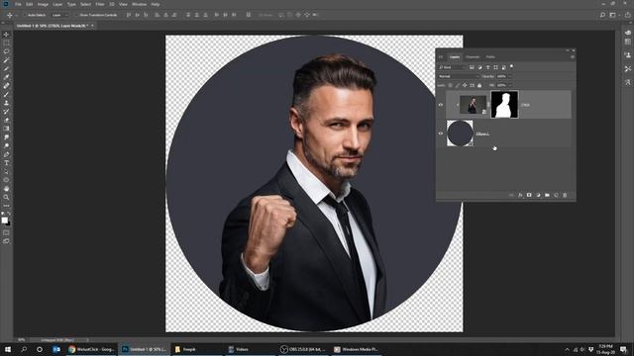Select the Hand tool
The image size is (634, 356).
(x=6, y=189)
